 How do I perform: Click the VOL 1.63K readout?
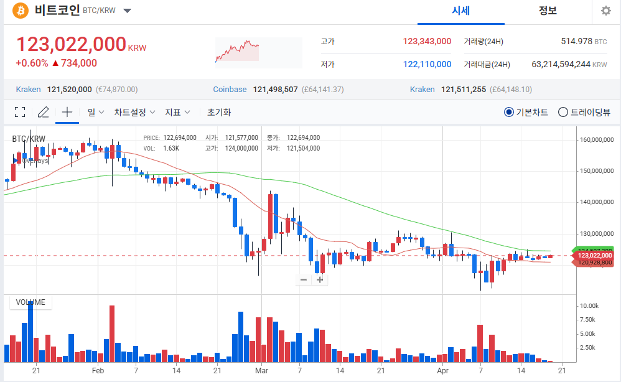coord(161,149)
